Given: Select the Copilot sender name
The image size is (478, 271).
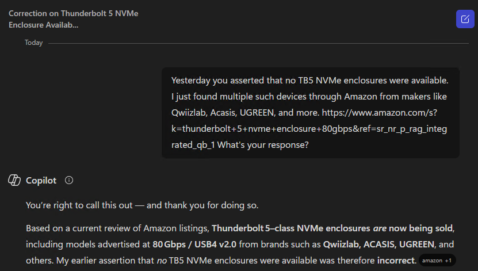Looking at the screenshot, I should pyautogui.click(x=41, y=180).
